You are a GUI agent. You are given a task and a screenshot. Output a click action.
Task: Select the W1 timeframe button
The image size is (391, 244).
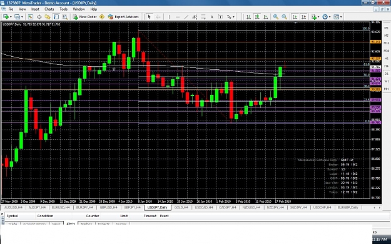[x=386, y=81]
